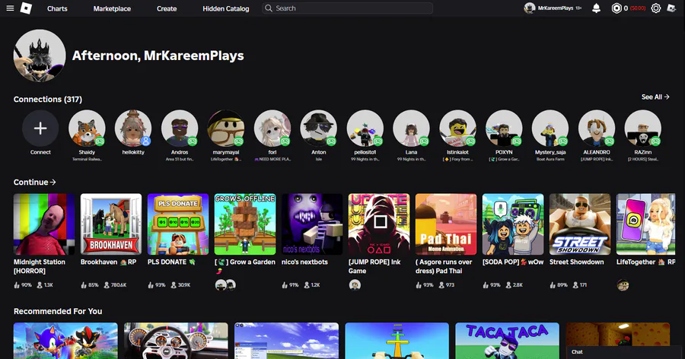Image resolution: width=685 pixels, height=359 pixels.
Task: Open Istinkalot's connection avatar
Action: click(458, 128)
